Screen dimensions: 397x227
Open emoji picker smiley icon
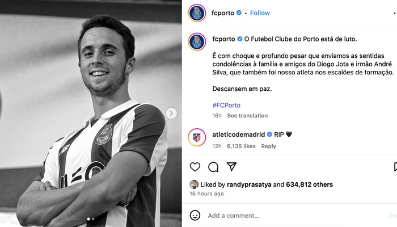(x=195, y=215)
